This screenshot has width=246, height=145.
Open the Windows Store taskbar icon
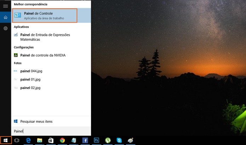(x=51, y=140)
